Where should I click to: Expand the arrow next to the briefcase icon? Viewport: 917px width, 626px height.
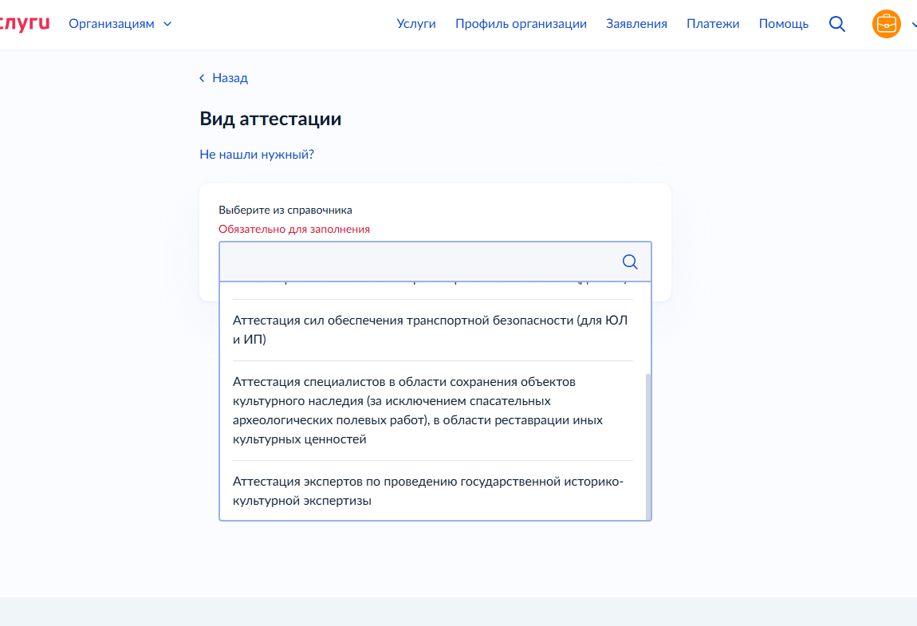pos(914,24)
